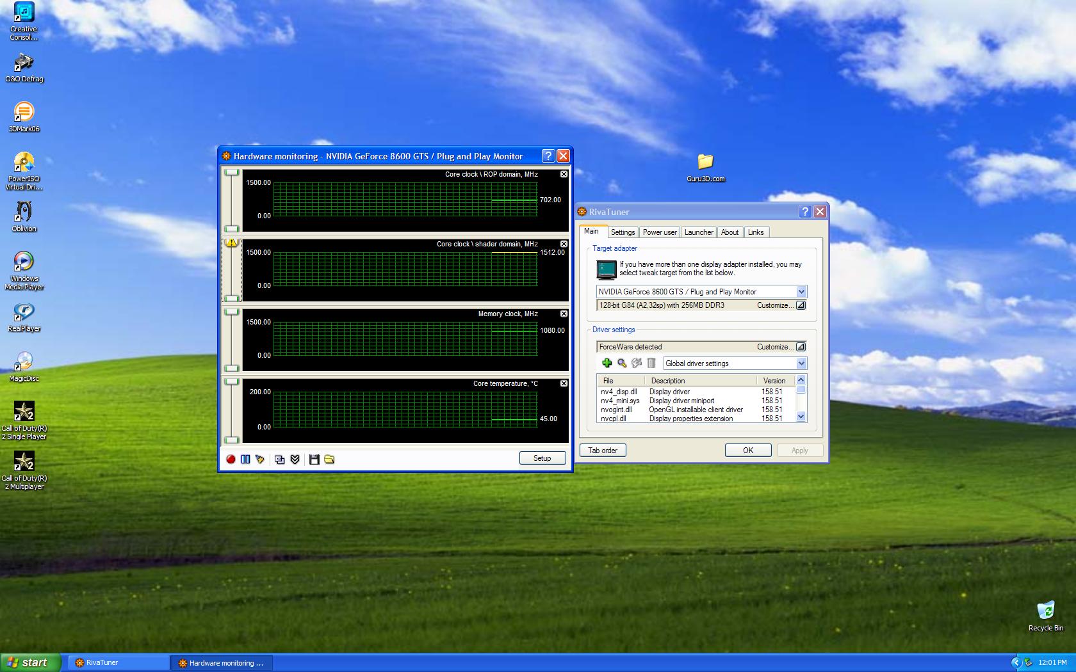Pause hardware monitoring with the pause icon

pyautogui.click(x=245, y=460)
